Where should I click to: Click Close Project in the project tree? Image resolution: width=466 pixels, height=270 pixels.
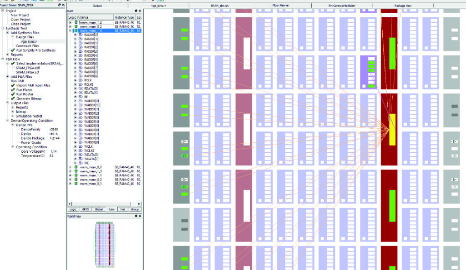(20, 24)
